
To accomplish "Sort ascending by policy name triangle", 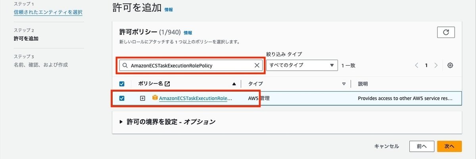I will [234, 84].
